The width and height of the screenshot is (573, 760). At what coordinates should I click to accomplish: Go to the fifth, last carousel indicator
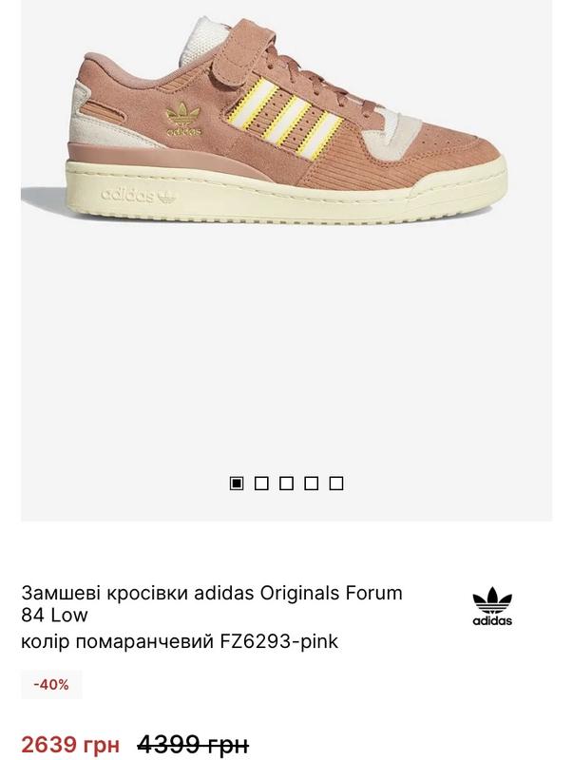pyautogui.click(x=336, y=484)
